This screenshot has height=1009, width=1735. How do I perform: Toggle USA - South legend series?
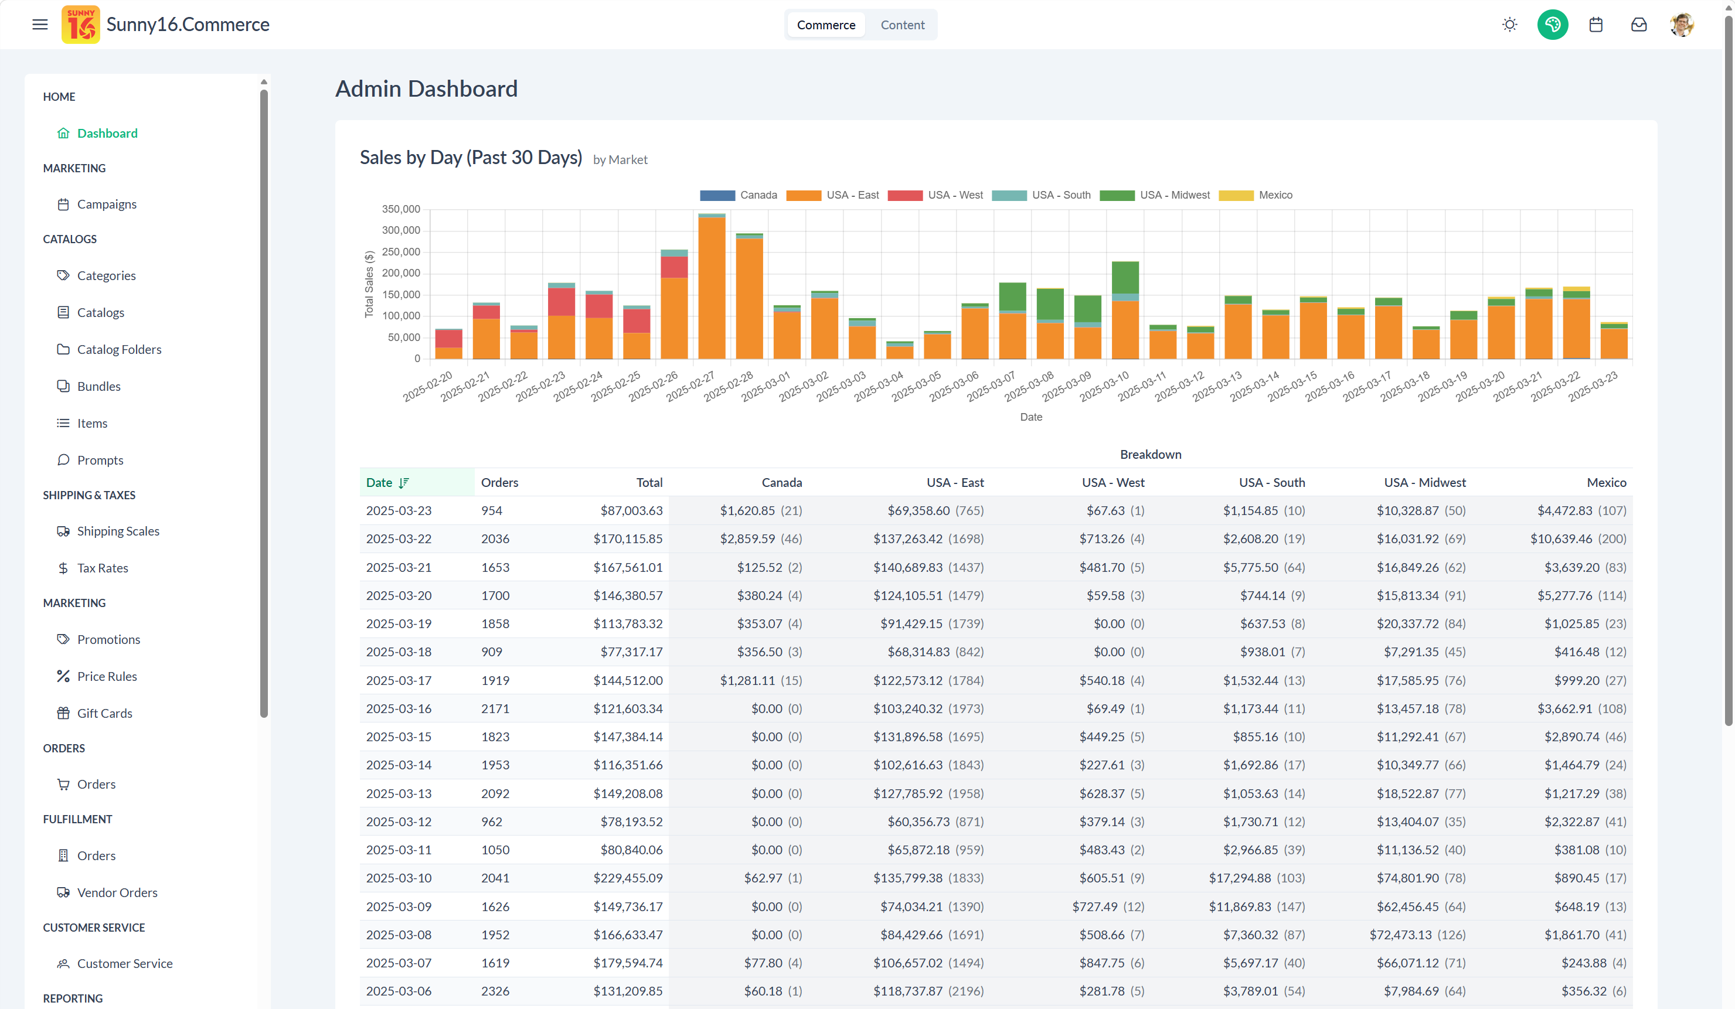click(1040, 196)
